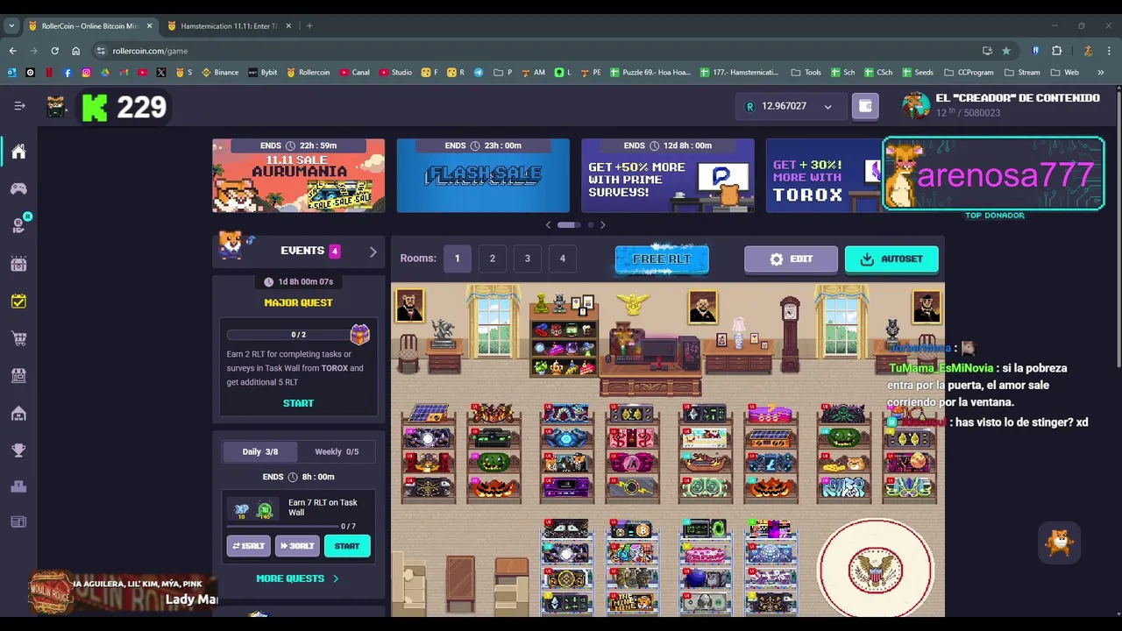The width and height of the screenshot is (1122, 631).
Task: Open the tasks calendar-check icon in sidebar
Action: tap(18, 301)
